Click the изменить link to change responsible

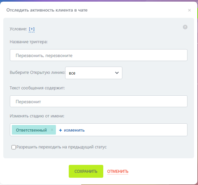click(x=74, y=130)
